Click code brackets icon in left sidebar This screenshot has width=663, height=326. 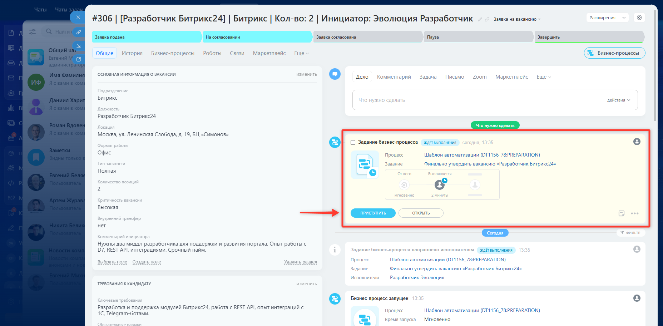(x=11, y=183)
